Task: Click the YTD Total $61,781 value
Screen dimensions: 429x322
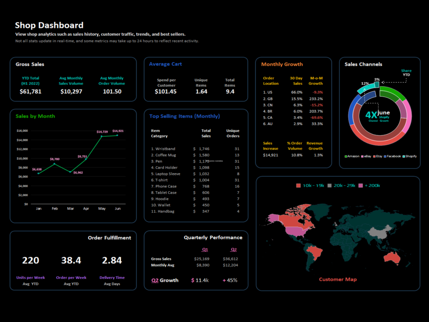Action: point(30,91)
